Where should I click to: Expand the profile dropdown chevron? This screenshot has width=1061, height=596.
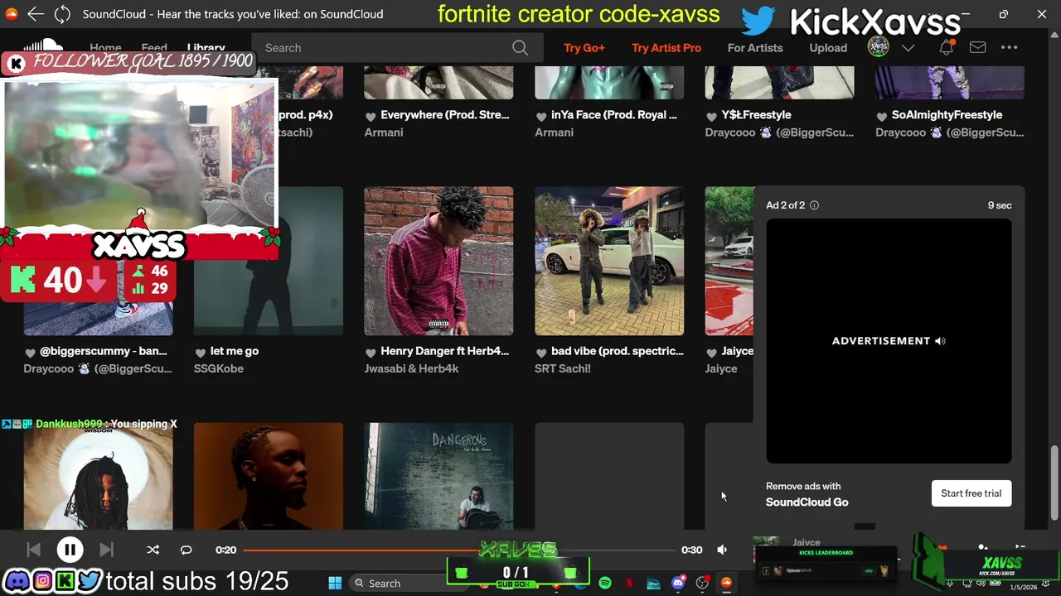tap(908, 48)
